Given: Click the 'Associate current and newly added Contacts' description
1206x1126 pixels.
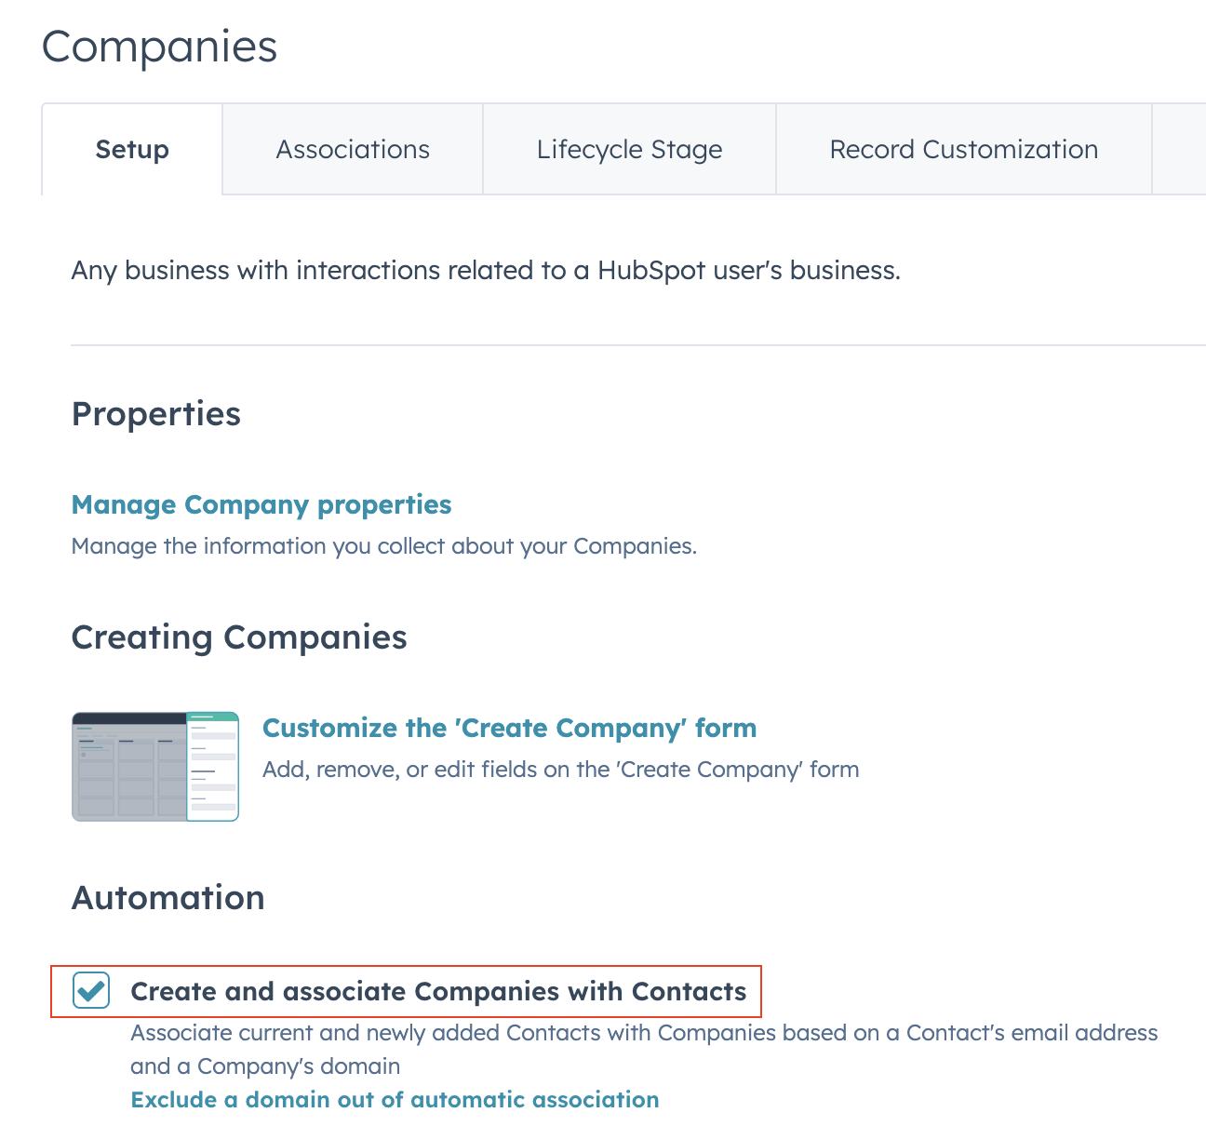Looking at the screenshot, I should tap(644, 1033).
